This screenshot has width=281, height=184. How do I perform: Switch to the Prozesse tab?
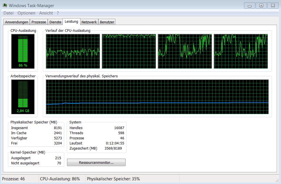coord(39,22)
